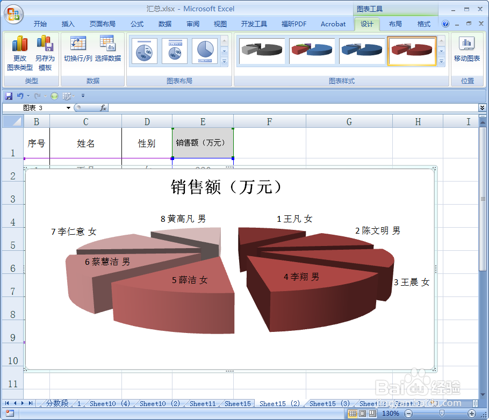Open chart tools 布局 (Layout) tab
The image size is (489, 420).
point(395,24)
